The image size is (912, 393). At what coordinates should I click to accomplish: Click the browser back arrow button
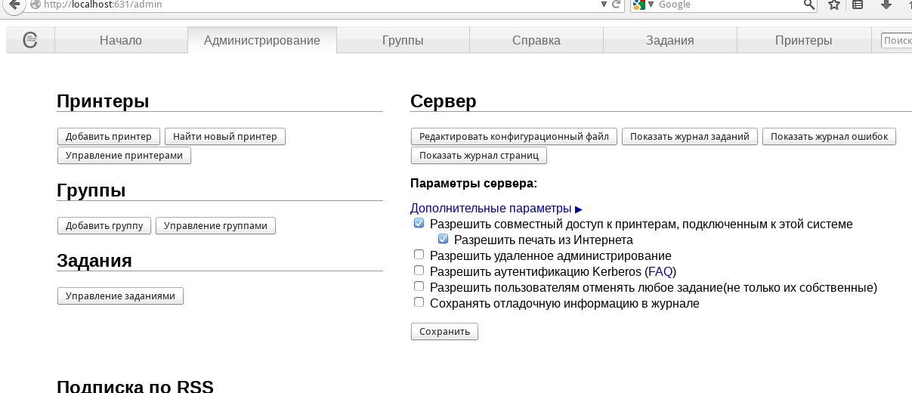click(14, 5)
